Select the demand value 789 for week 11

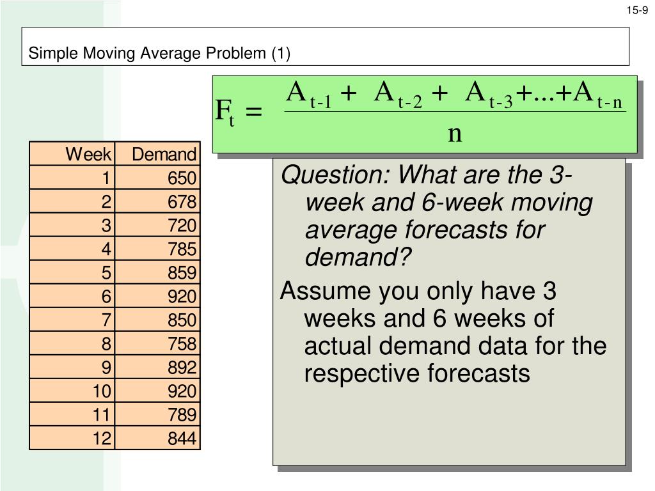tap(157, 414)
